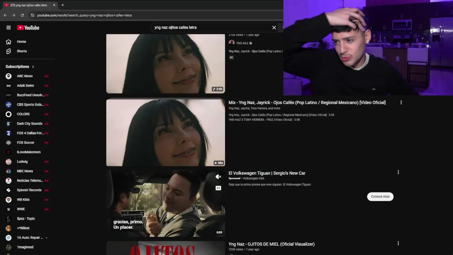The width and height of the screenshot is (453, 255).
Task: Click the 4K badge on first result
Action: coord(231,57)
